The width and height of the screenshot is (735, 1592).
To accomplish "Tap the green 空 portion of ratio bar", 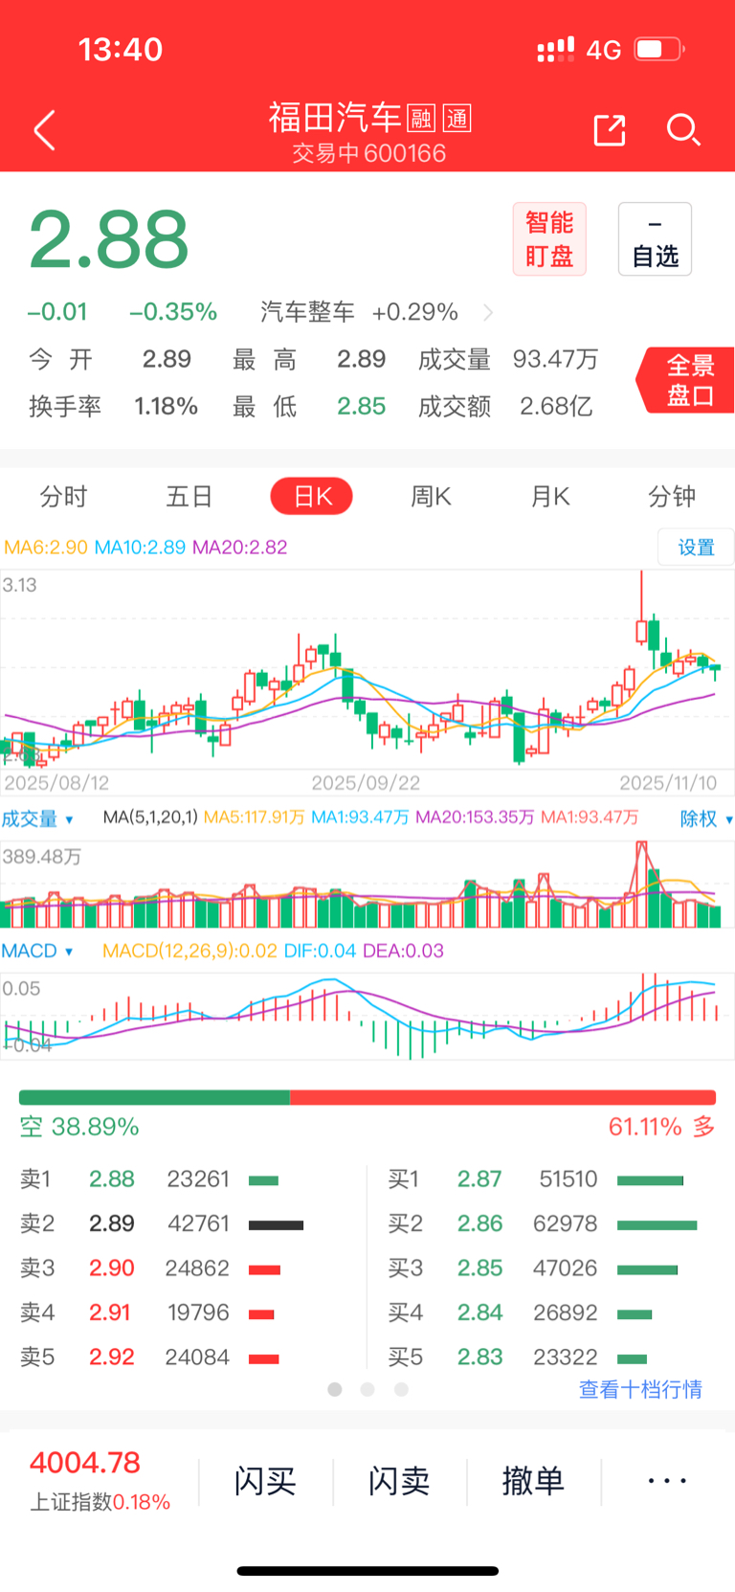I will (154, 1098).
